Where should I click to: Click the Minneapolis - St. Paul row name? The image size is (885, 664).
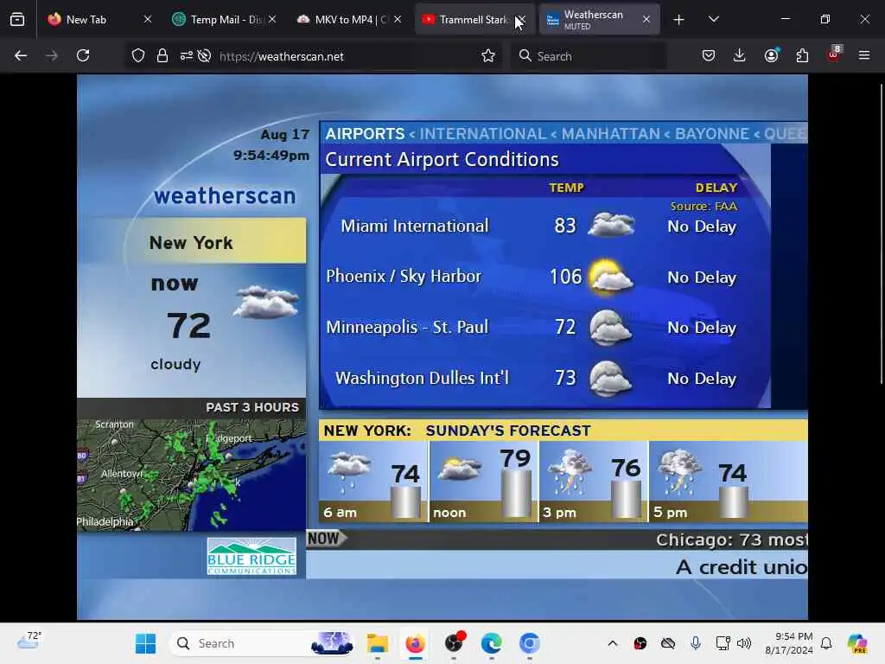[x=407, y=327]
